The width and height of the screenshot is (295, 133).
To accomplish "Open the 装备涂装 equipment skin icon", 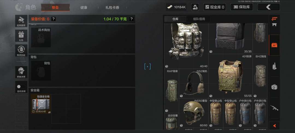I will (x=21, y=72).
